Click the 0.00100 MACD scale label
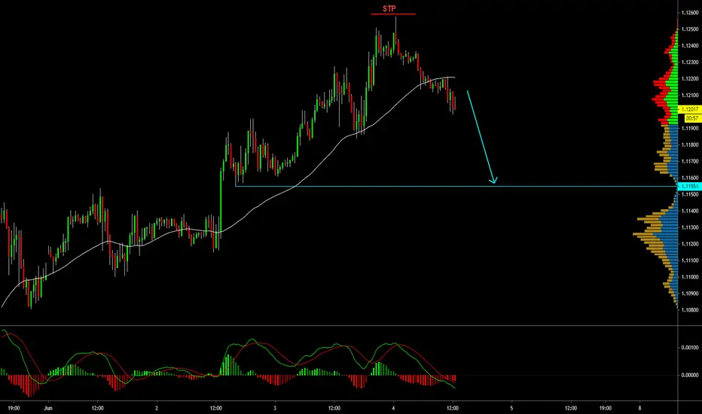Image resolution: width=702 pixels, height=414 pixels. click(690, 348)
